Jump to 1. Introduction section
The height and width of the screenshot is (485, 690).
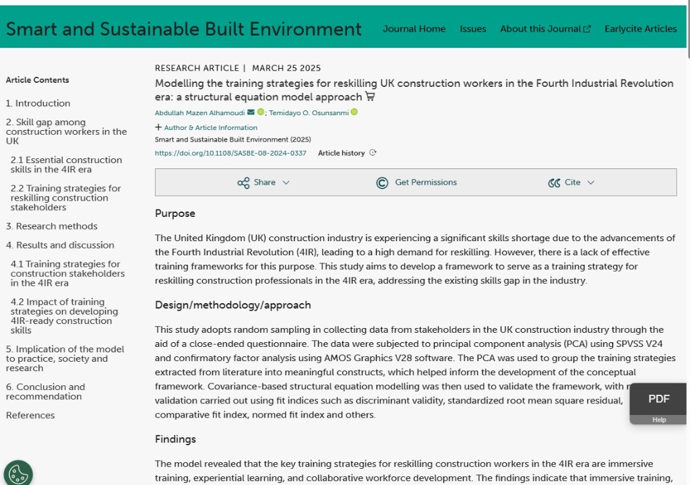(38, 104)
